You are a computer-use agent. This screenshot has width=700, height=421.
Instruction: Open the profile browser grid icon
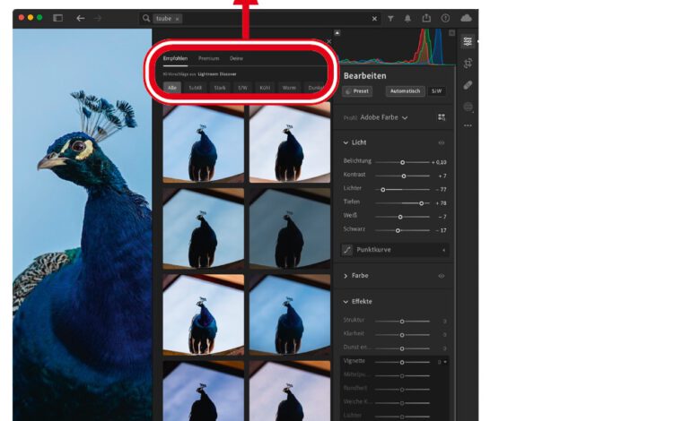[x=441, y=117]
